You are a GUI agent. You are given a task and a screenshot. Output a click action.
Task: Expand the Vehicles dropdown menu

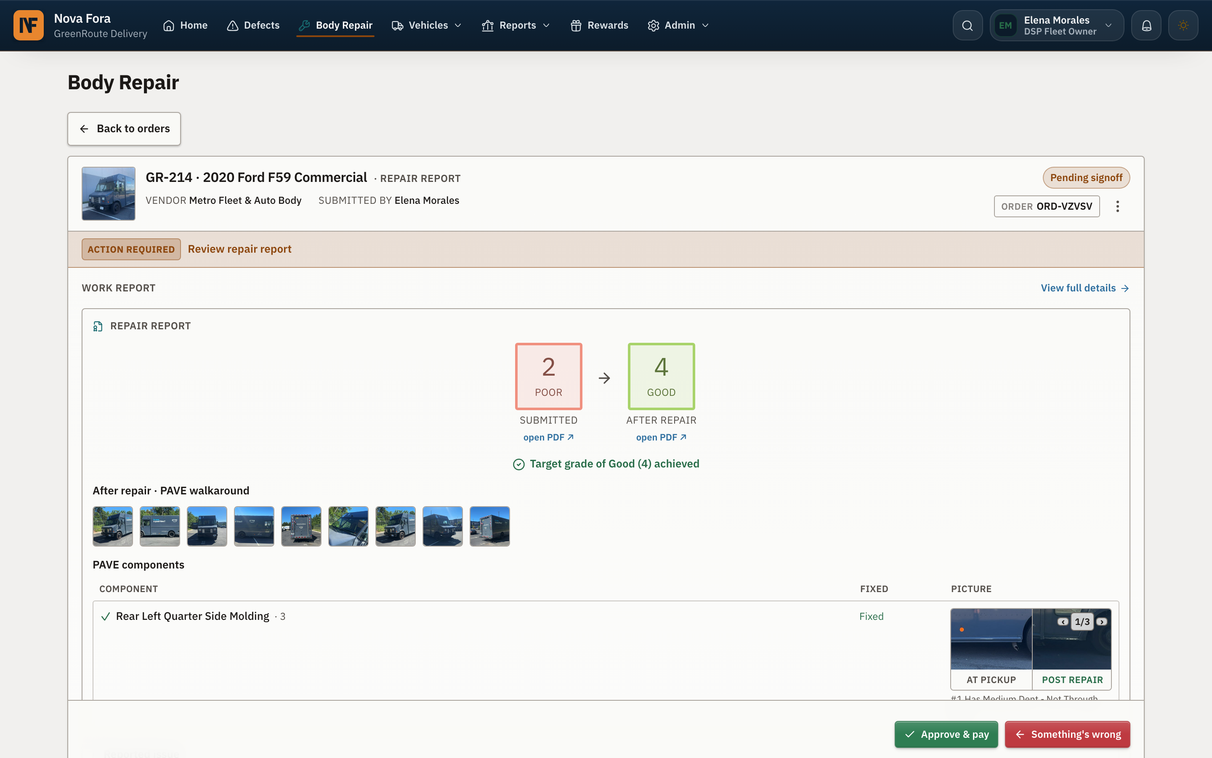tap(426, 26)
